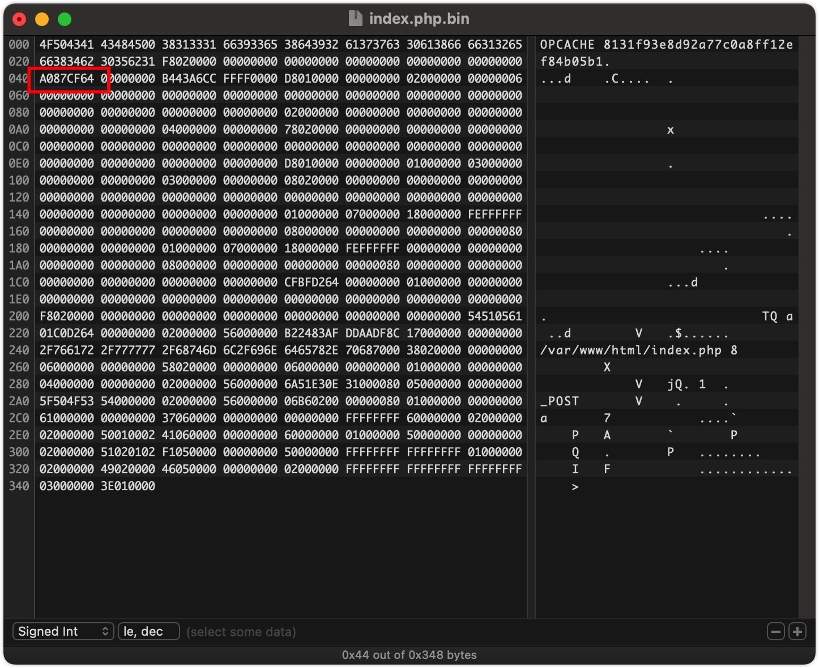Click the first hex group 4F504341

(67, 45)
